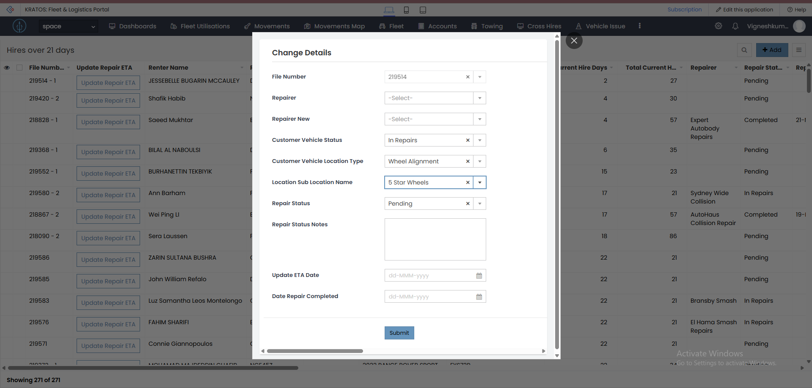Clear the Wheel Alignment location type
This screenshot has height=388, width=812.
pyautogui.click(x=468, y=161)
